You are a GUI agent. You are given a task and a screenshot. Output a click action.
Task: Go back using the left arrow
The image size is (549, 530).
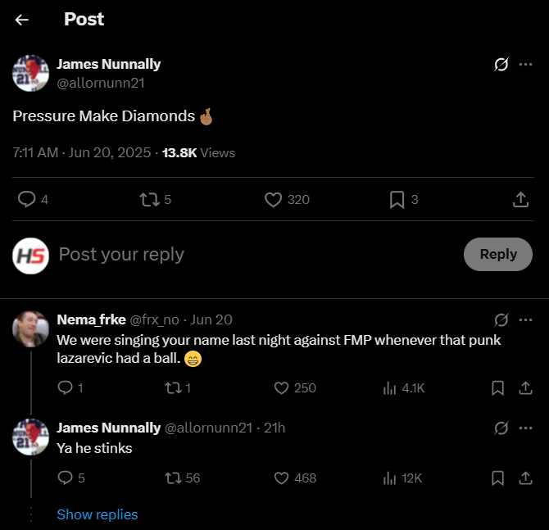tap(22, 20)
